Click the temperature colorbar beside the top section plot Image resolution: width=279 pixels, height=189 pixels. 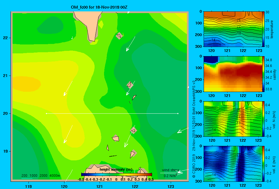[x=263, y=29]
